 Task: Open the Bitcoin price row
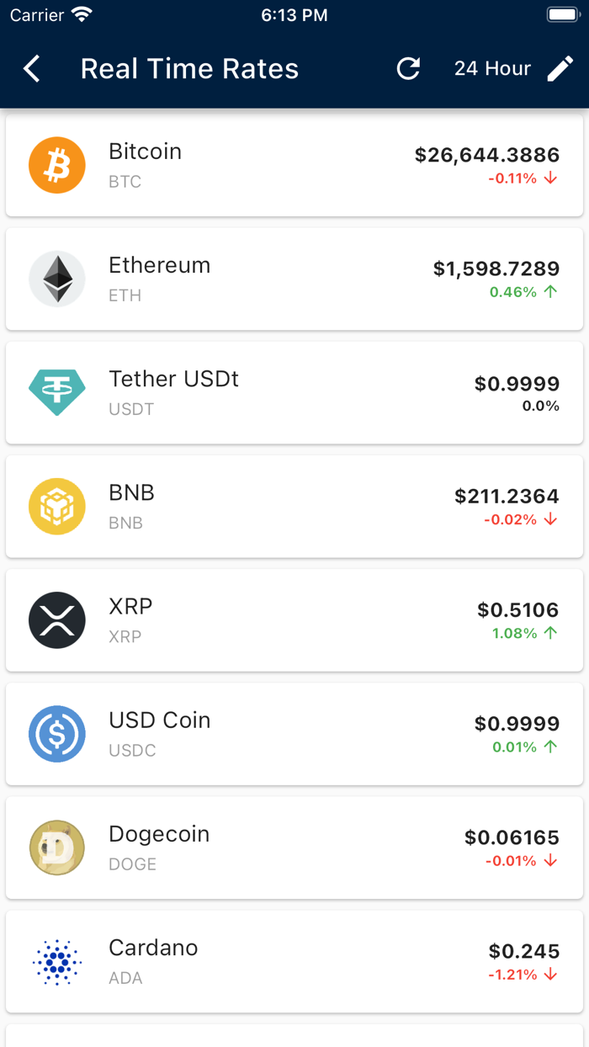(x=294, y=165)
